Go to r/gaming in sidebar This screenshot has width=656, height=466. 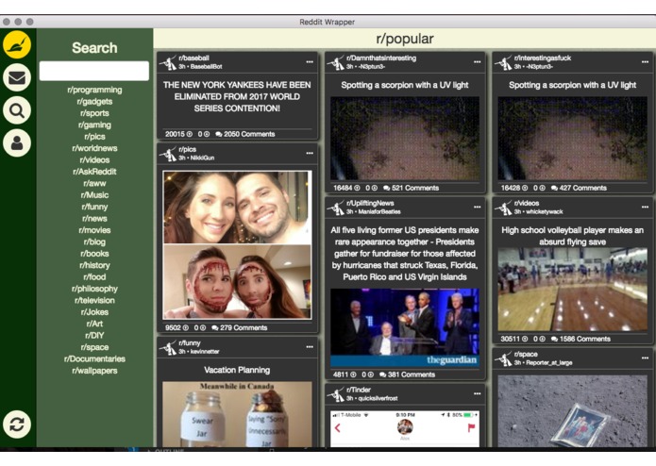[x=94, y=125]
